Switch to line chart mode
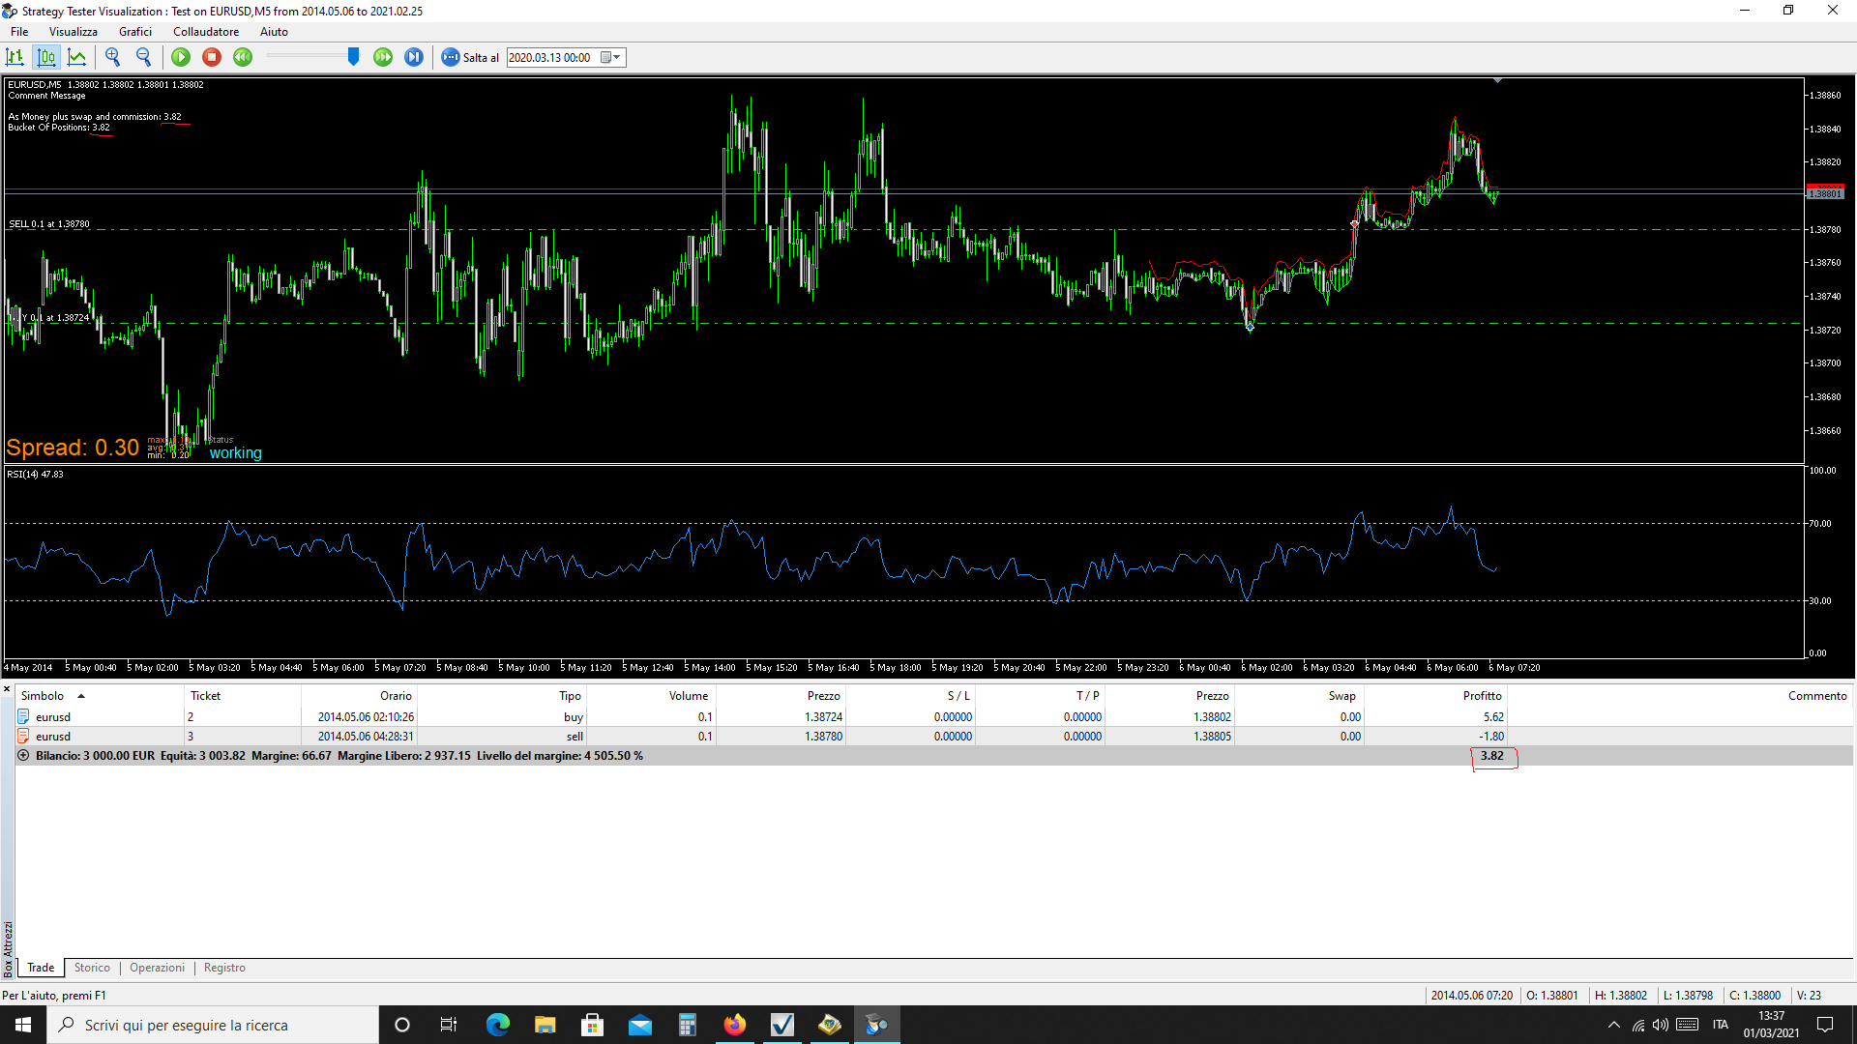The height and width of the screenshot is (1044, 1857). (x=77, y=57)
